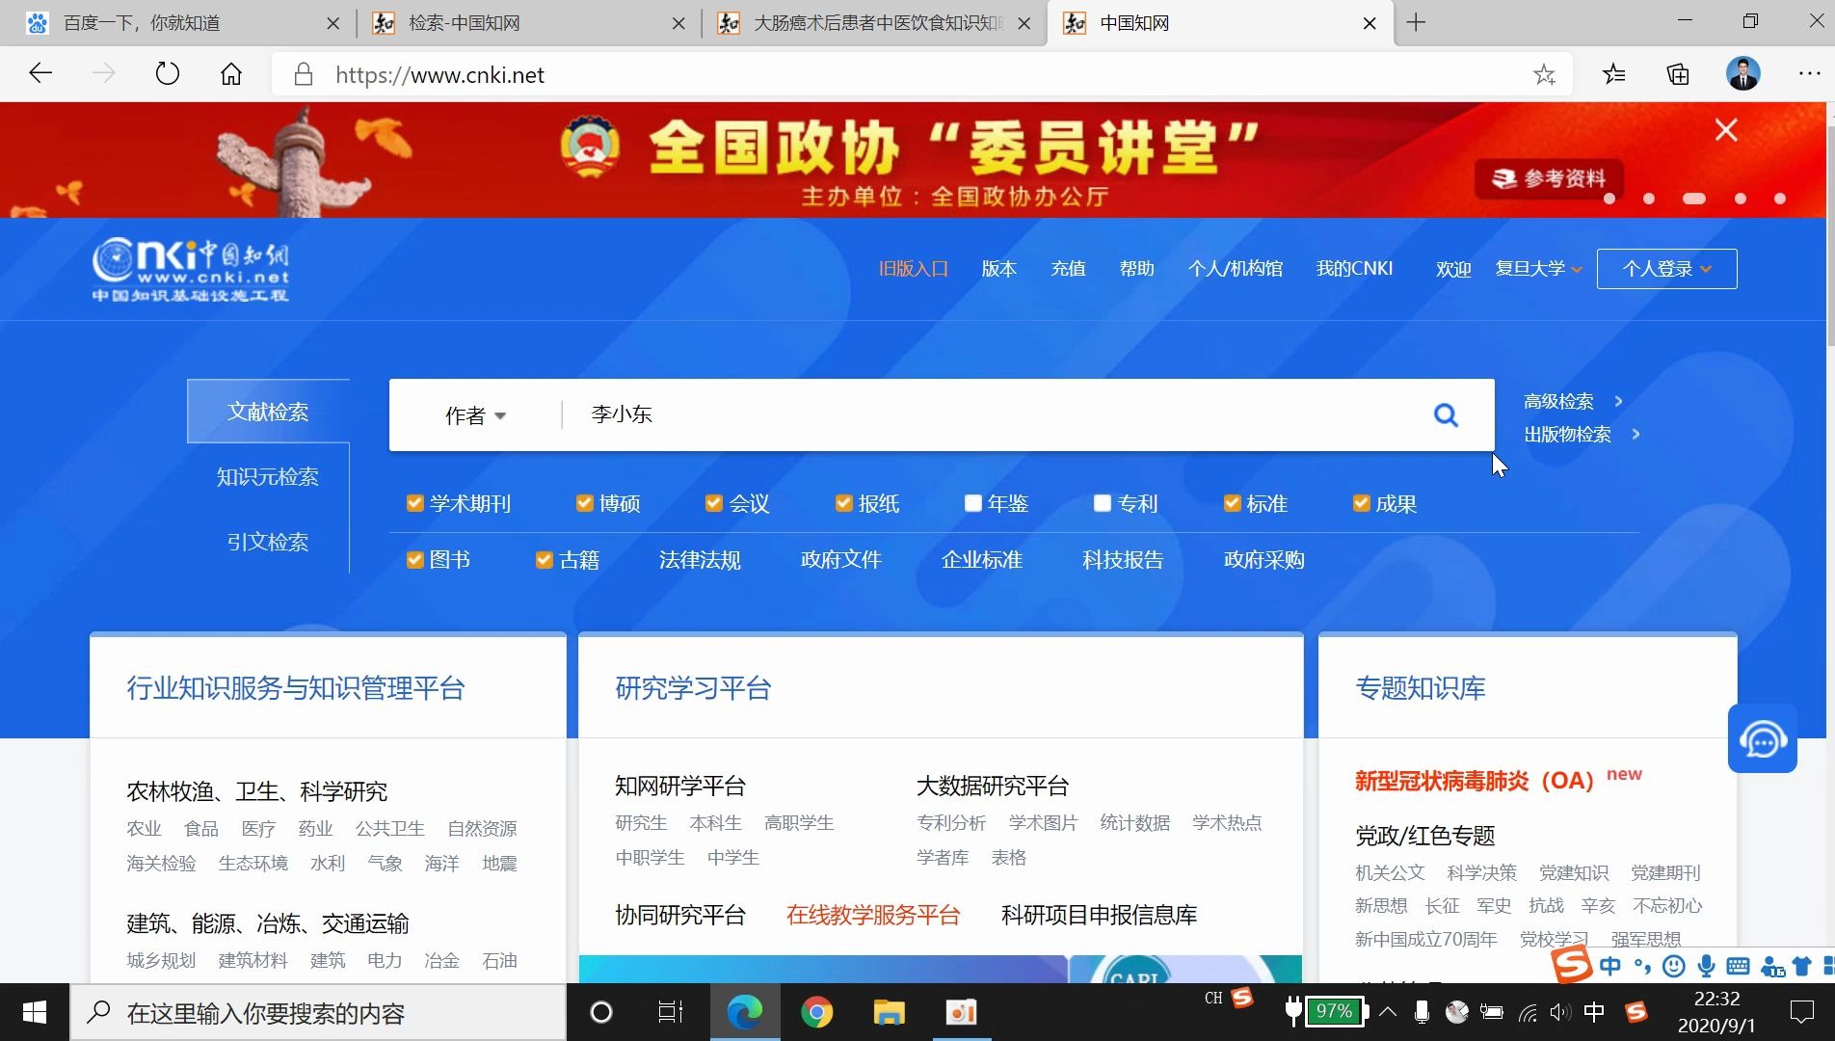
Task: Check the 年鉴 checkbox
Action: (x=973, y=503)
